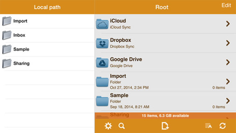This screenshot has height=133, width=236.
Task: Select Inbox in Local path list
Action: click(19, 35)
